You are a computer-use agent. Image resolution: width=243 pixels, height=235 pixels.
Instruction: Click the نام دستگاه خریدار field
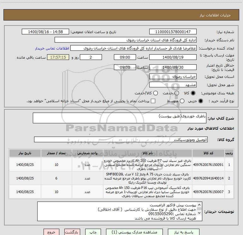pyautogui.click(x=126, y=40)
